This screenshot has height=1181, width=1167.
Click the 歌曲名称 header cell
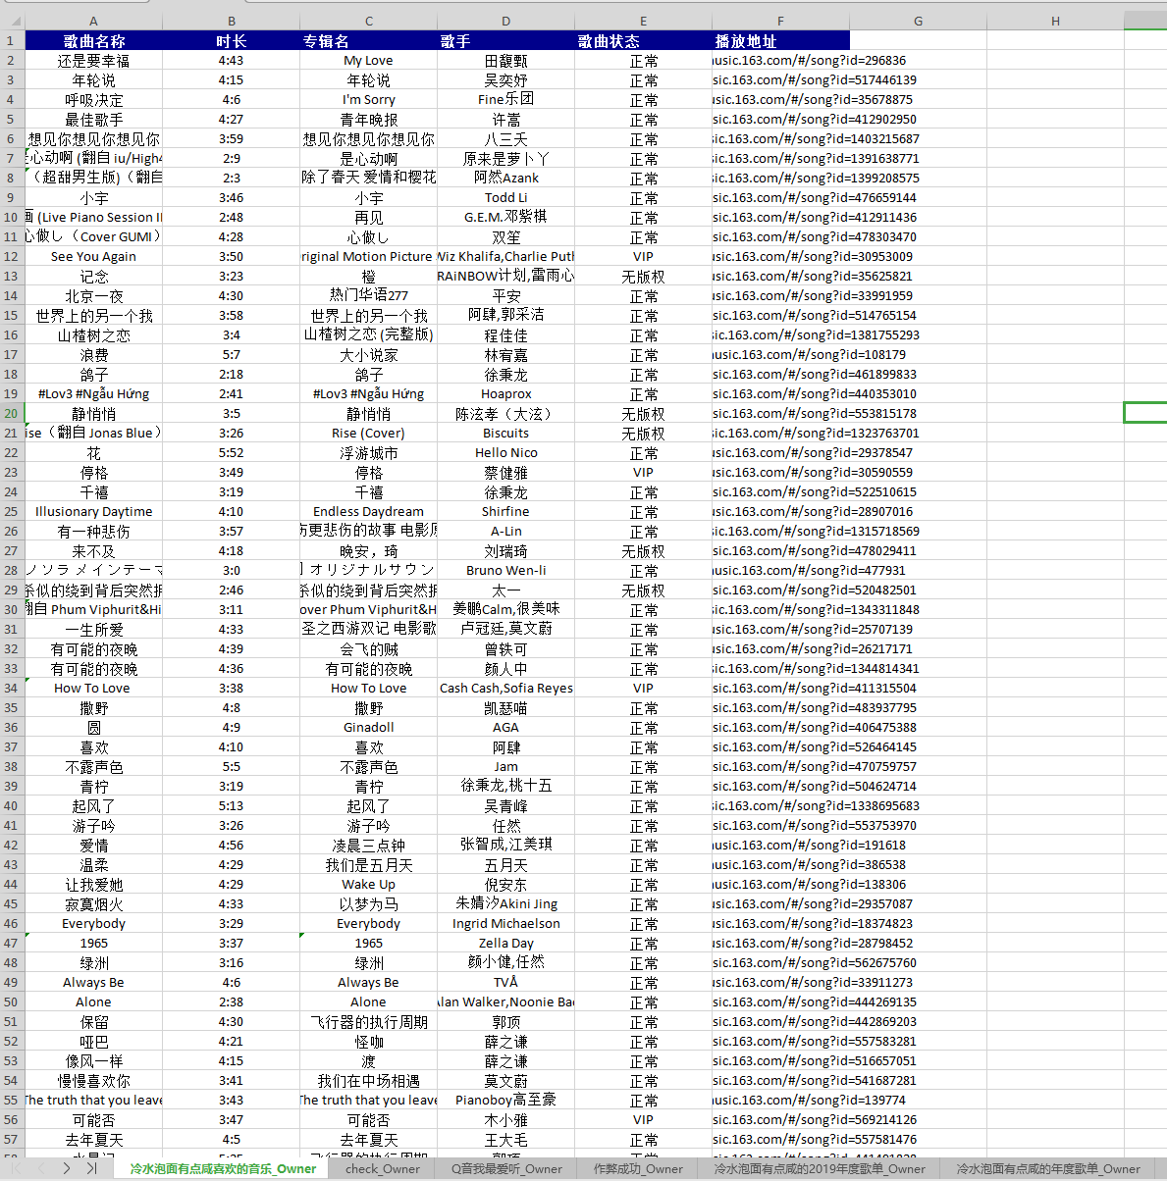(x=93, y=40)
